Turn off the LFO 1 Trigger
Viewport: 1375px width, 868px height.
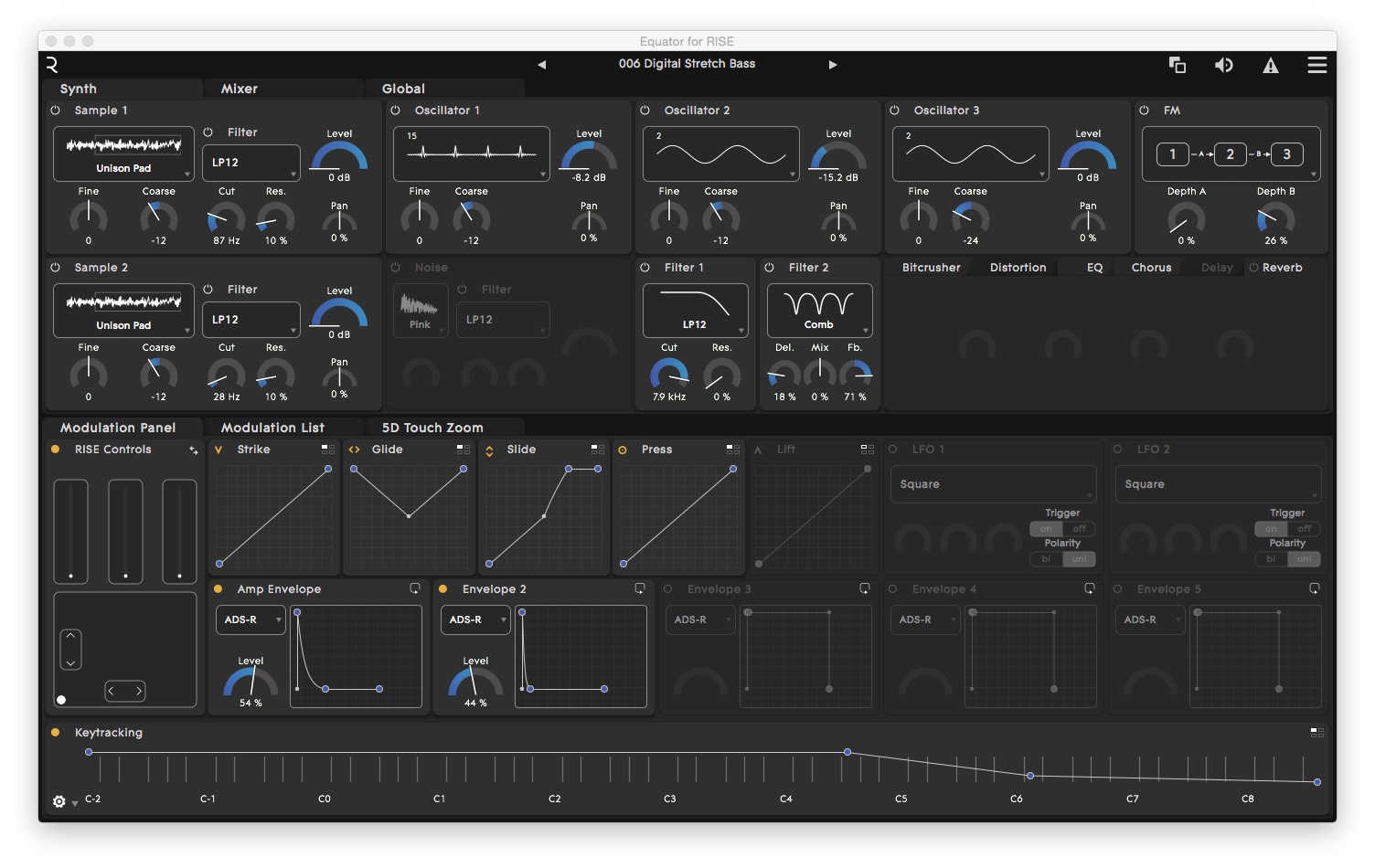[x=1079, y=529]
